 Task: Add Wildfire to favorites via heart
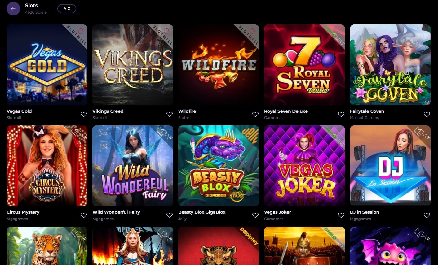[255, 114]
